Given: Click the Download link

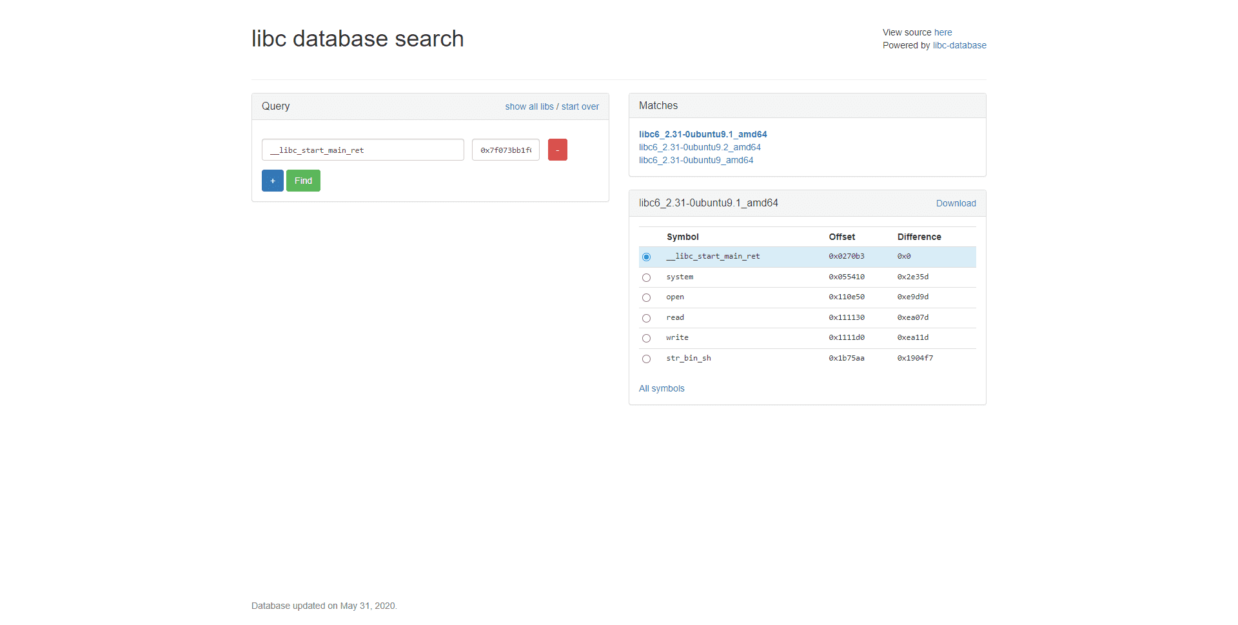Looking at the screenshot, I should [956, 203].
